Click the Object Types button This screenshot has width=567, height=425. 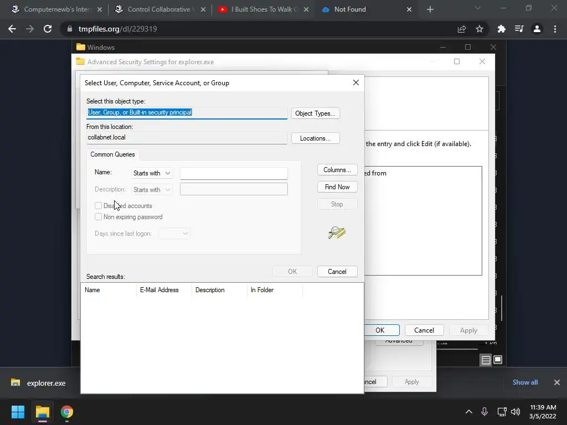(315, 113)
